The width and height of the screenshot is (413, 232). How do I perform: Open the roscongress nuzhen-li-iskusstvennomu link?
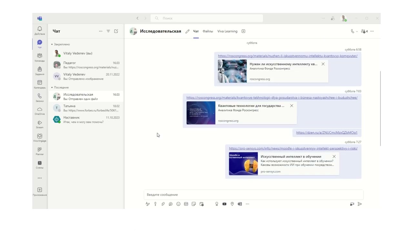click(x=287, y=56)
